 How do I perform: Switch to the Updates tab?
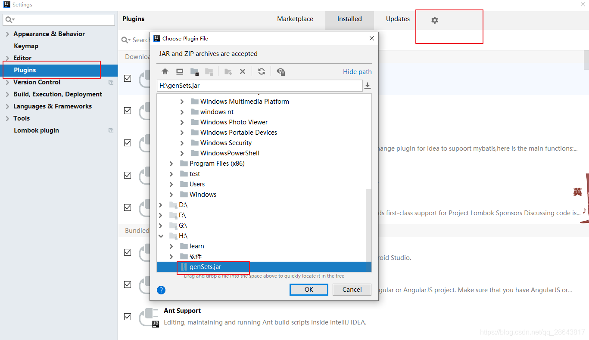(398, 19)
